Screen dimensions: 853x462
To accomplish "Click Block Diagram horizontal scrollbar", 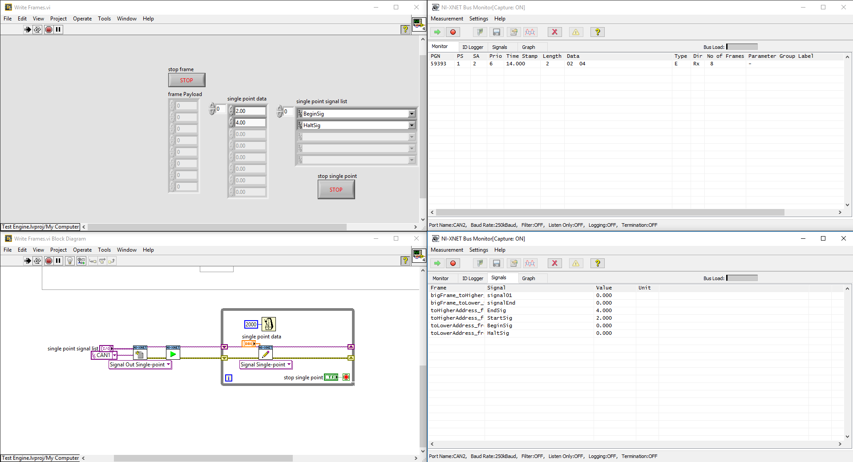I will coord(203,458).
